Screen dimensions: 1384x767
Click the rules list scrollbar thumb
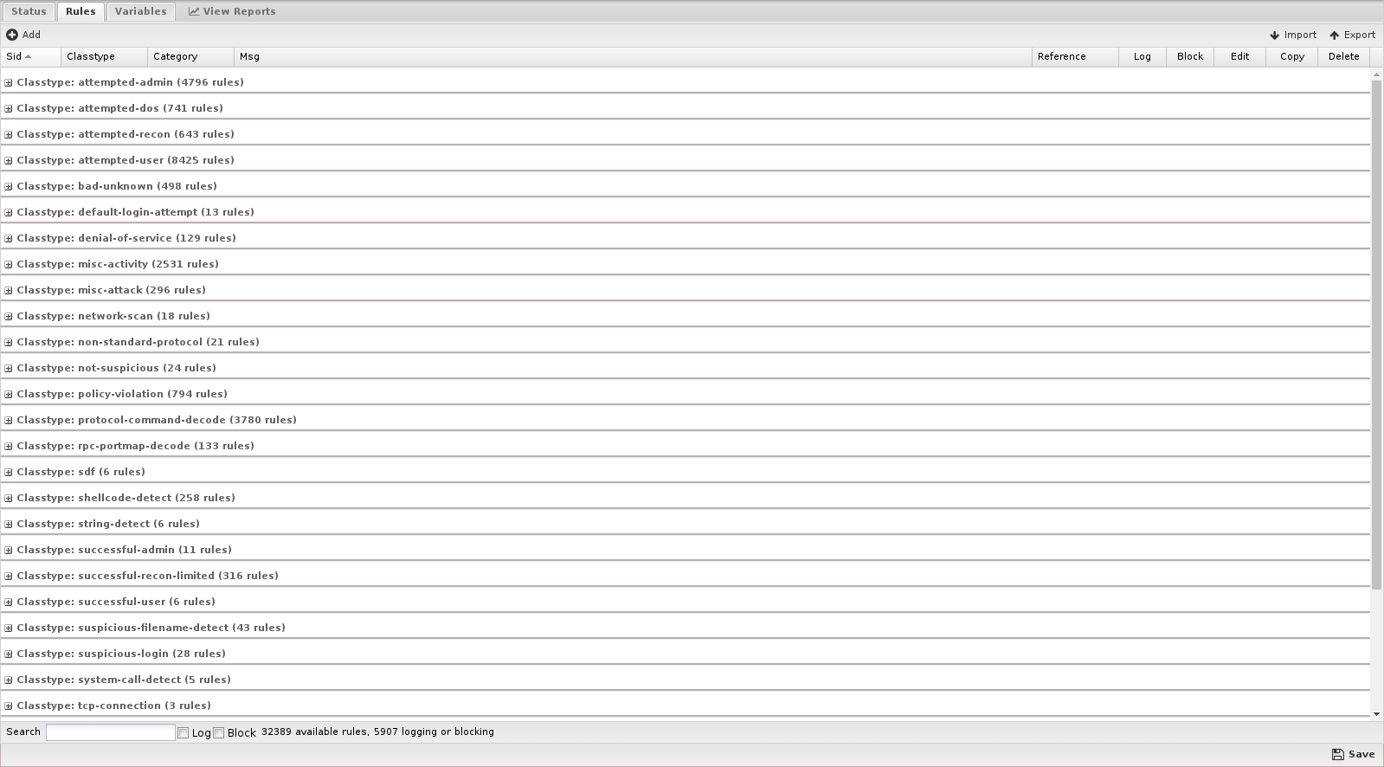click(x=1377, y=335)
